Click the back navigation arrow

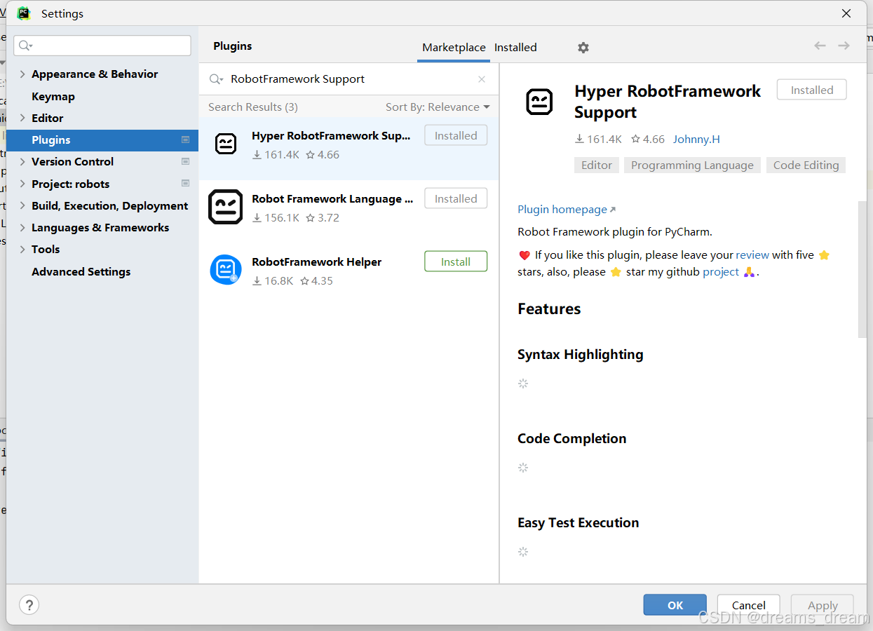click(820, 46)
